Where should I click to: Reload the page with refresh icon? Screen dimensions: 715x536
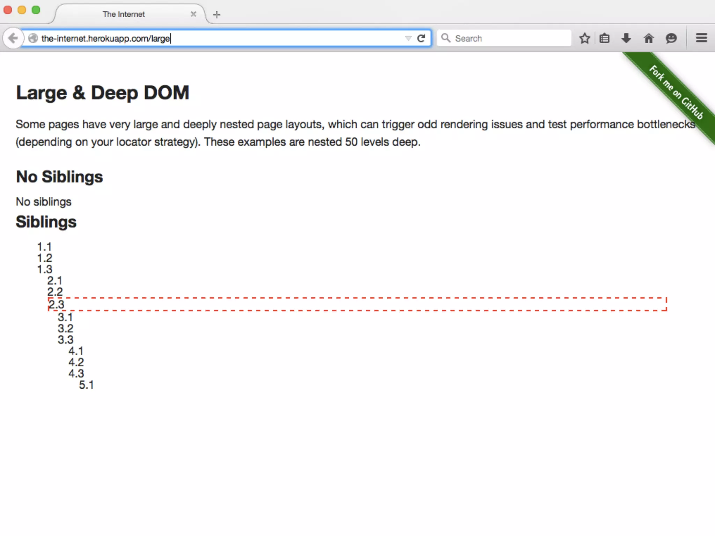(421, 38)
